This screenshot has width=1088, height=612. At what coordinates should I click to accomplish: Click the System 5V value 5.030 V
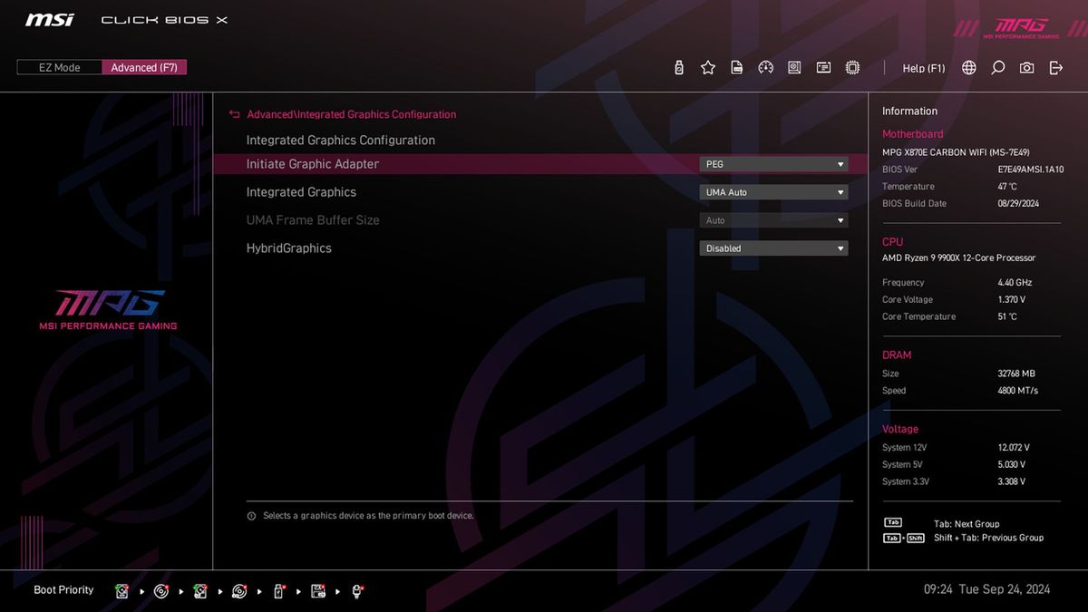pos(1012,465)
